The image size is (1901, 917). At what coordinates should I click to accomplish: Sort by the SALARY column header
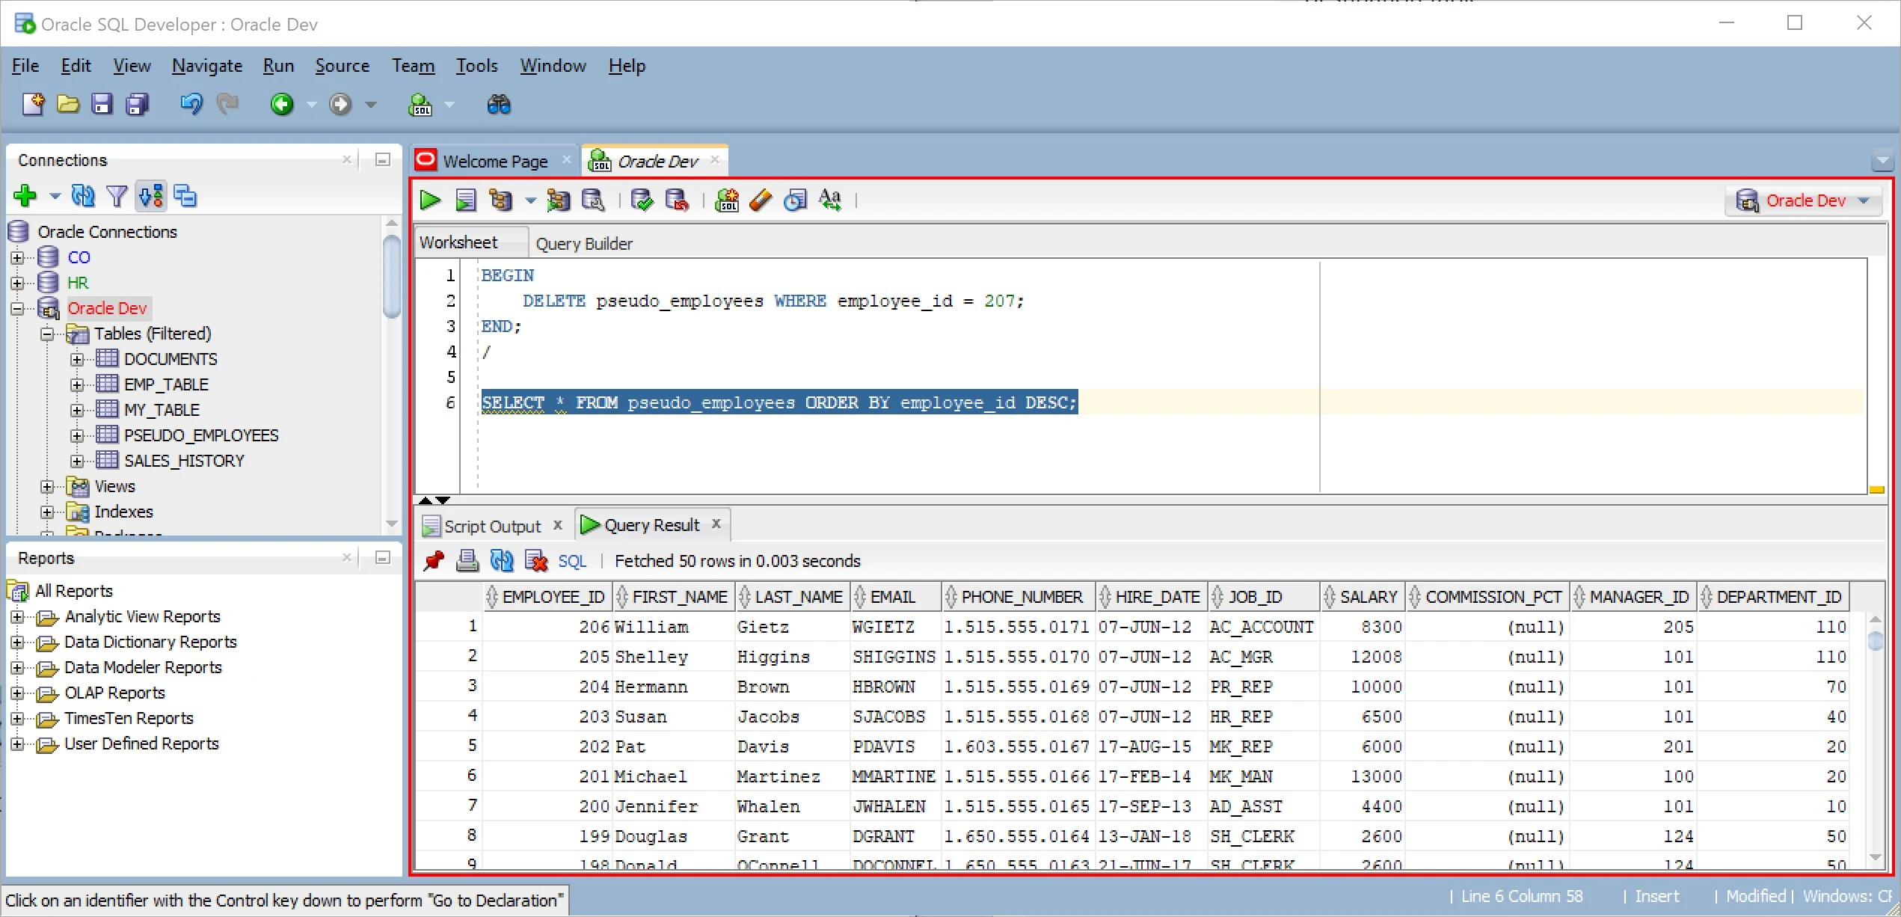[x=1368, y=597]
